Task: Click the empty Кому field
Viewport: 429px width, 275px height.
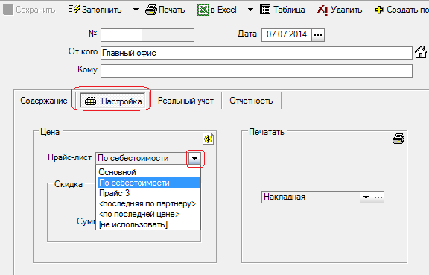Action: pyautogui.click(x=256, y=71)
